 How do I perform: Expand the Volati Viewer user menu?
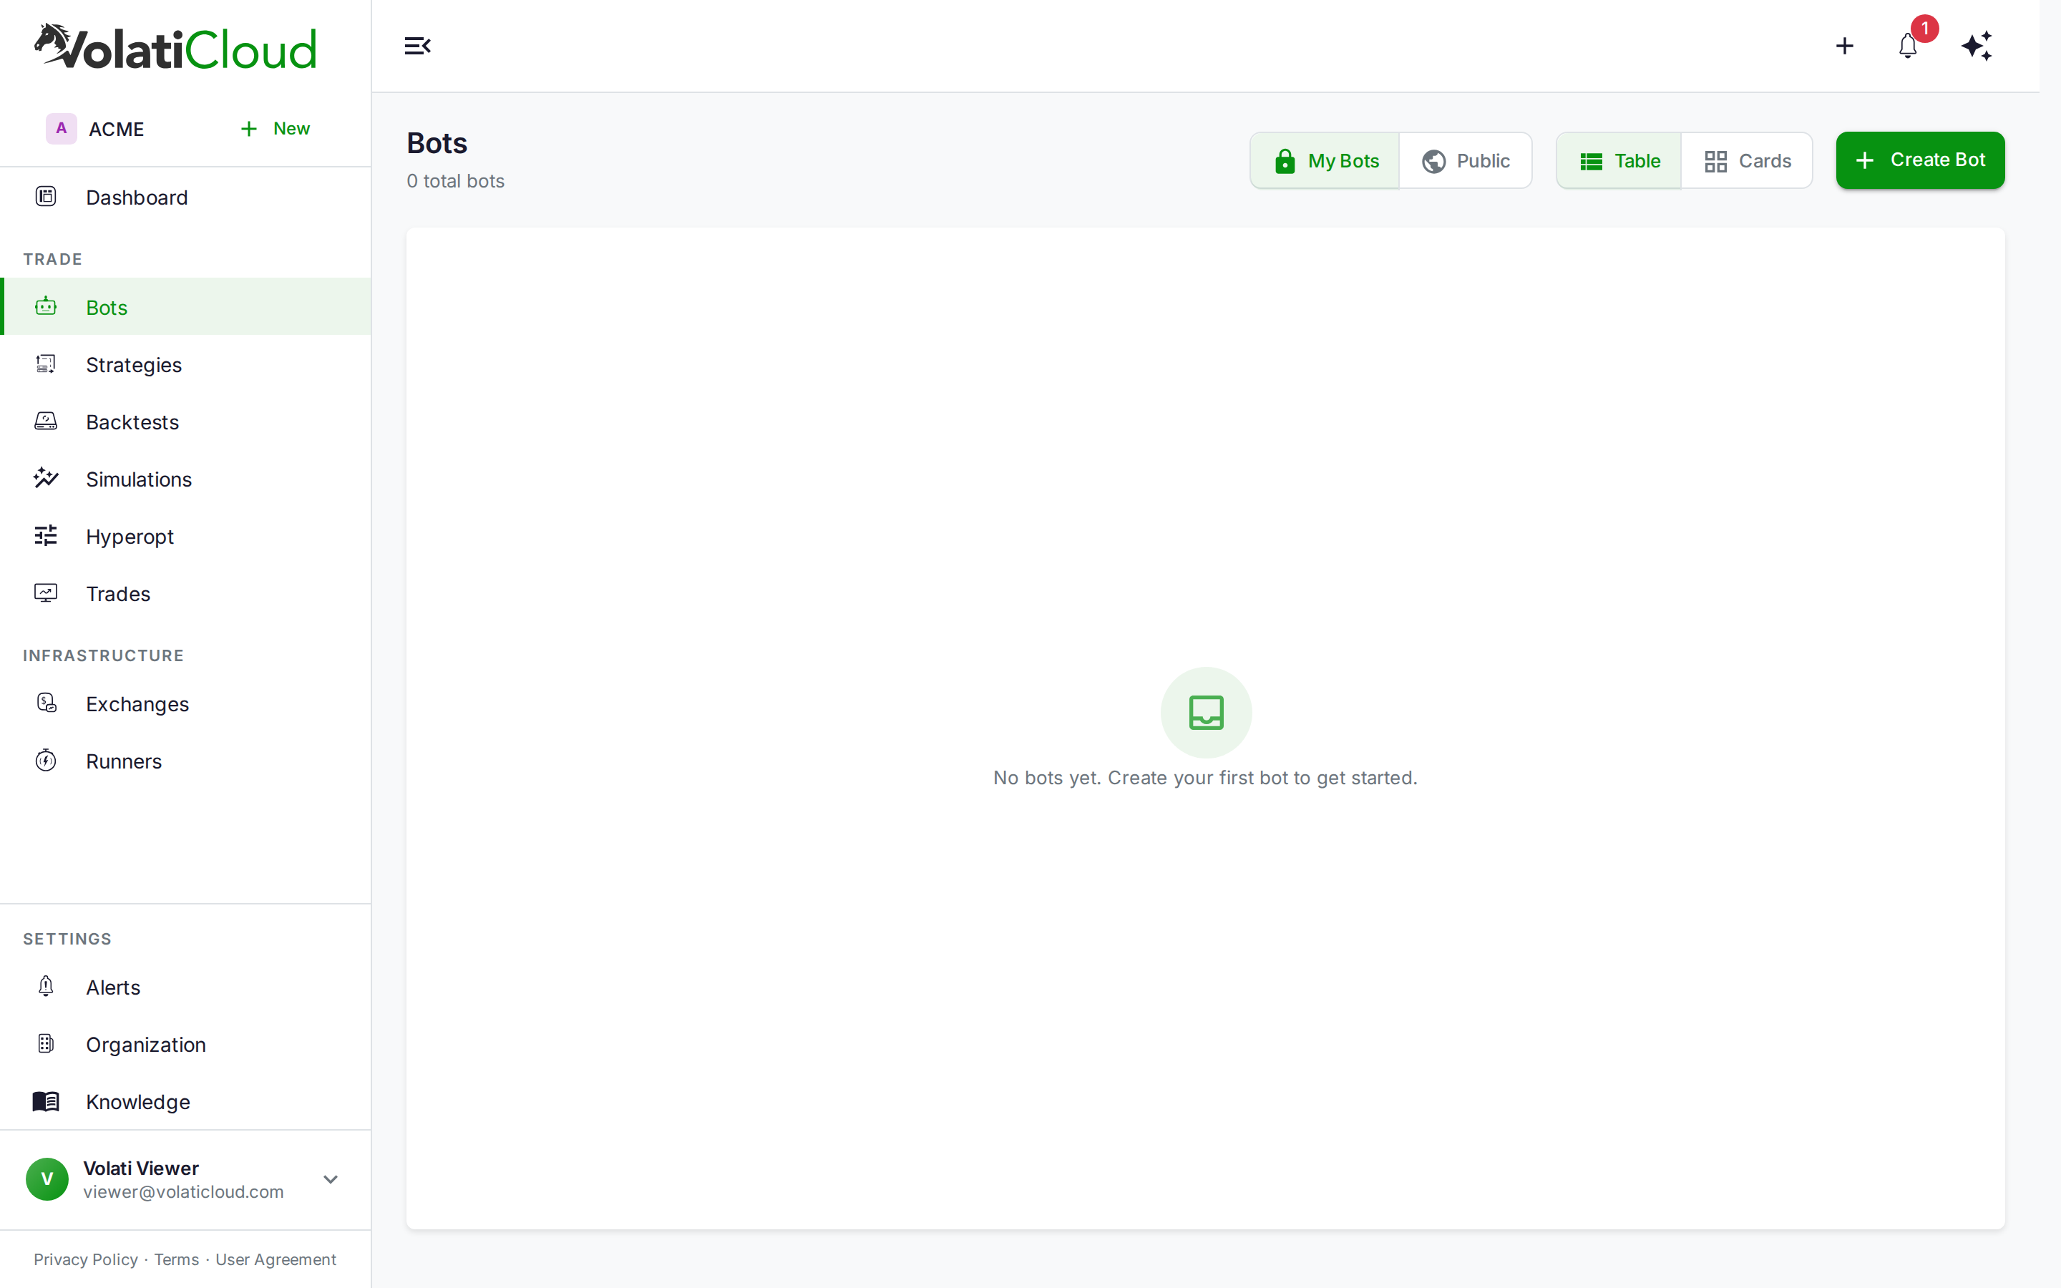(331, 1179)
